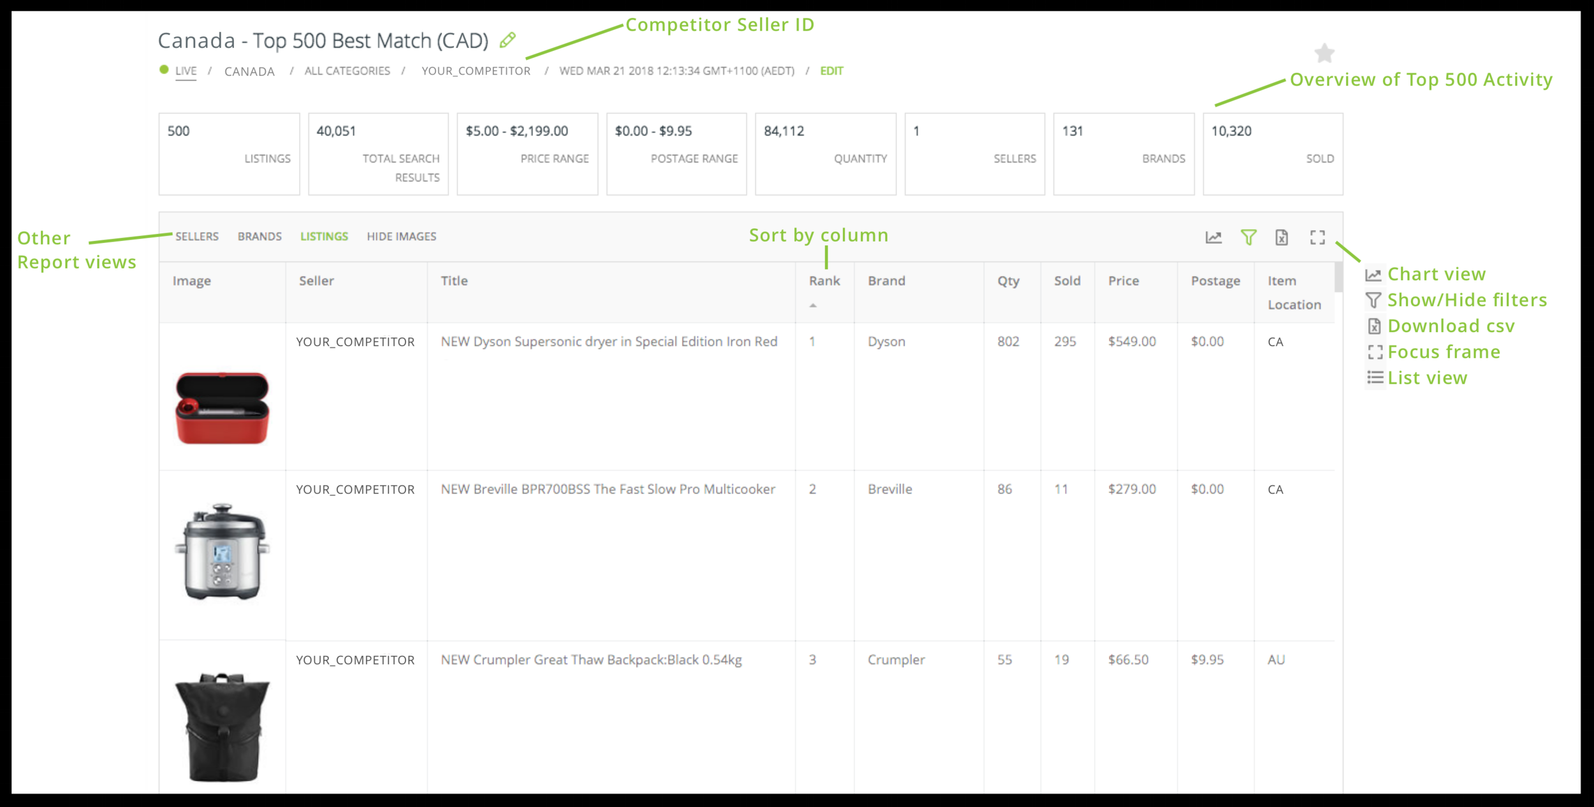Image resolution: width=1594 pixels, height=807 pixels.
Task: Sort table by Brand column header
Action: (x=886, y=281)
